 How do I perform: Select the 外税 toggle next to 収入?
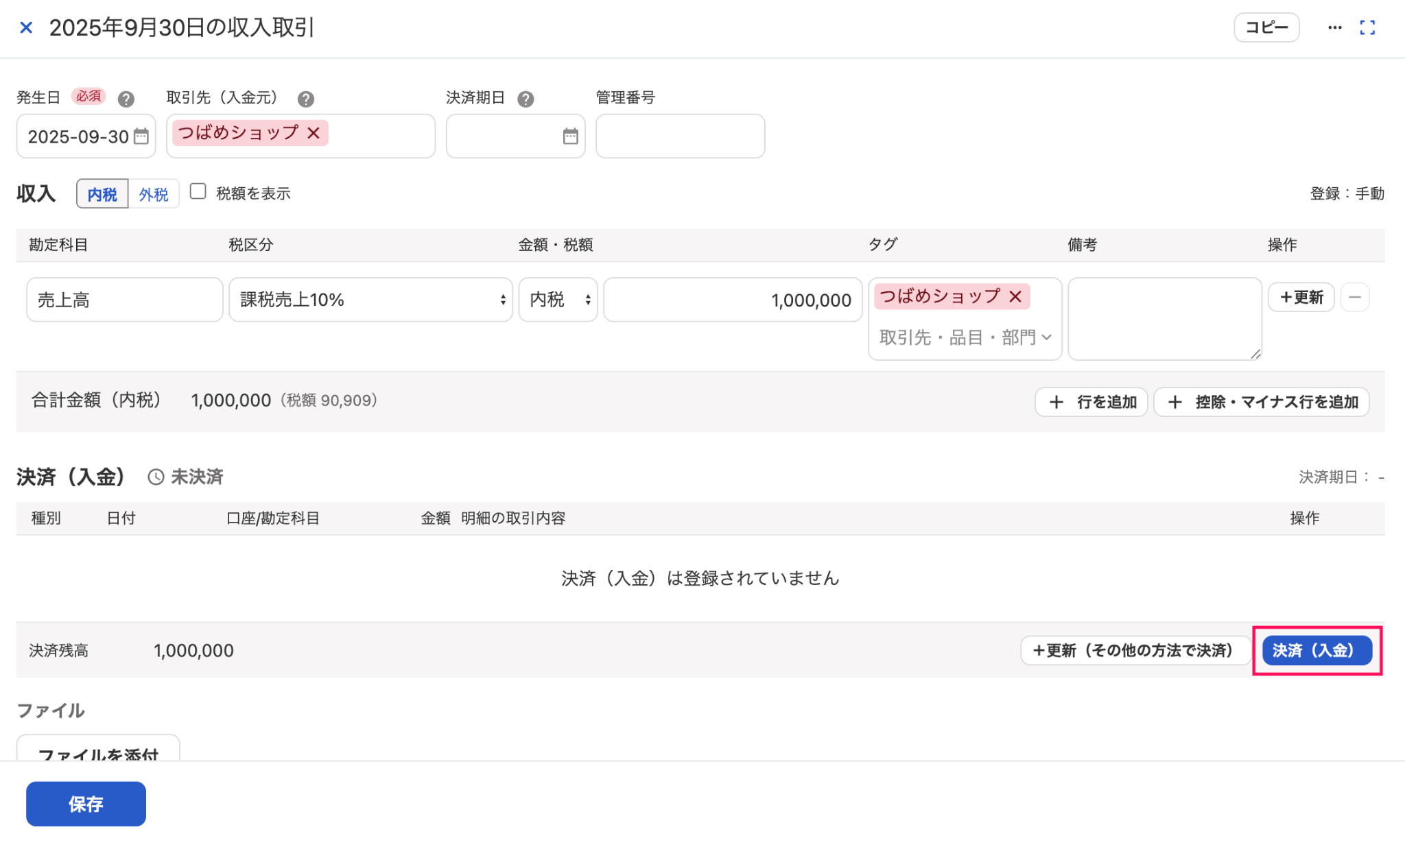tap(154, 194)
